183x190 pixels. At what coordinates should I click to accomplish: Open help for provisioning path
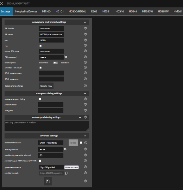85,173
